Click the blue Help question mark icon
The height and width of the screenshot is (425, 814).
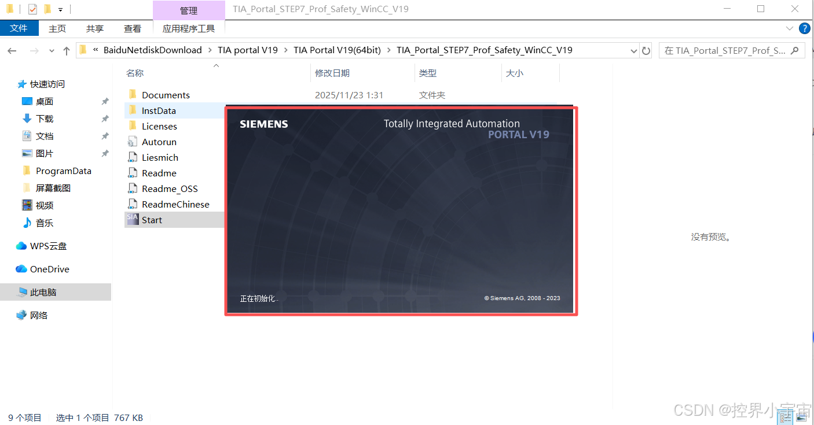pos(804,28)
